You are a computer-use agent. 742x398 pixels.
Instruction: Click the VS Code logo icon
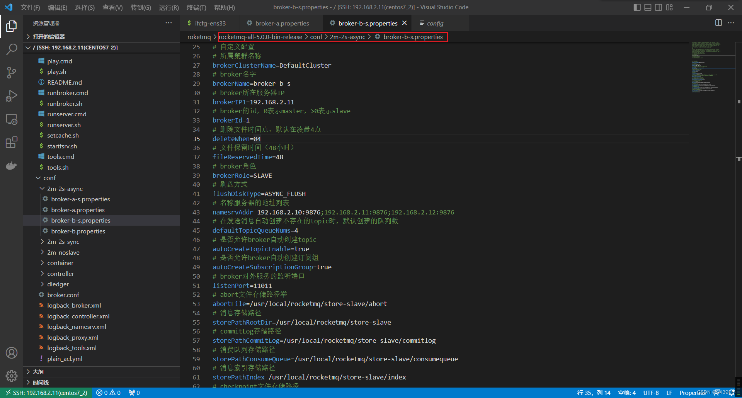tap(9, 7)
